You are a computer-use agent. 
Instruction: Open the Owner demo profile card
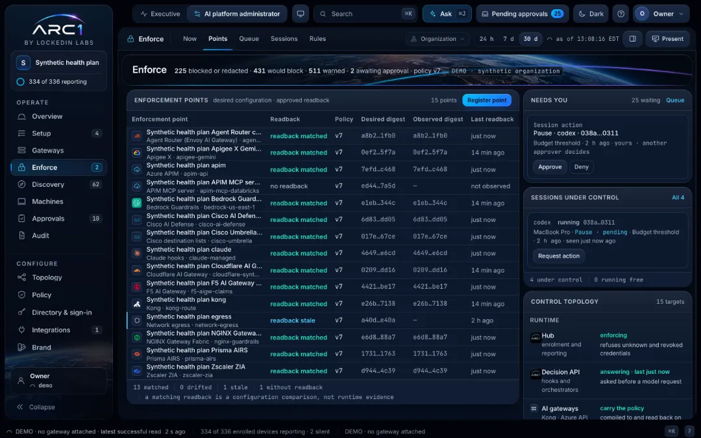[x=58, y=380]
